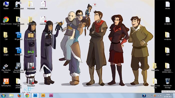This screenshot has width=175, height=98.
Task: Select the DIGIMON WORLD 2003 folder
Action: 167,68
